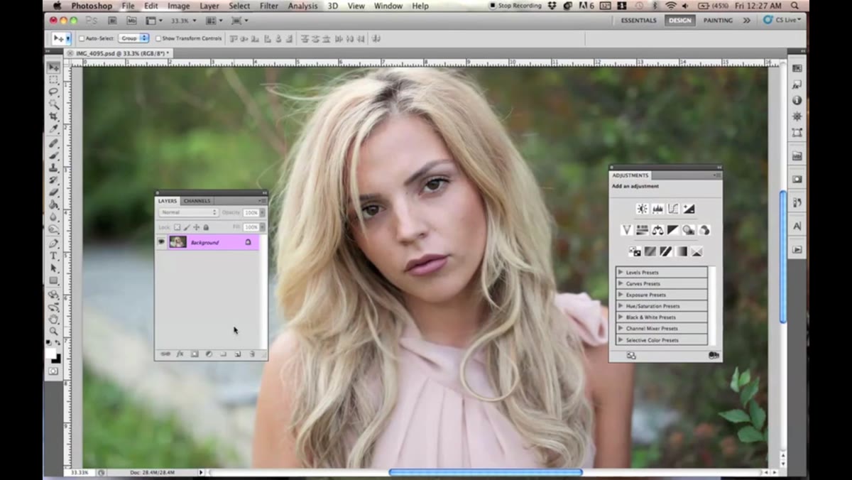The width and height of the screenshot is (852, 480).
Task: Select the Pen tool
Action: coord(53,244)
